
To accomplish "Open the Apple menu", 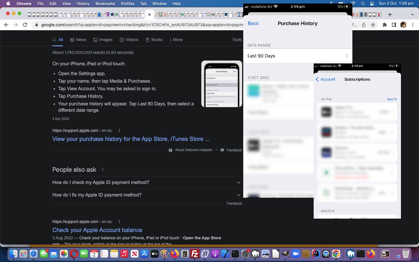I will 8,3.
